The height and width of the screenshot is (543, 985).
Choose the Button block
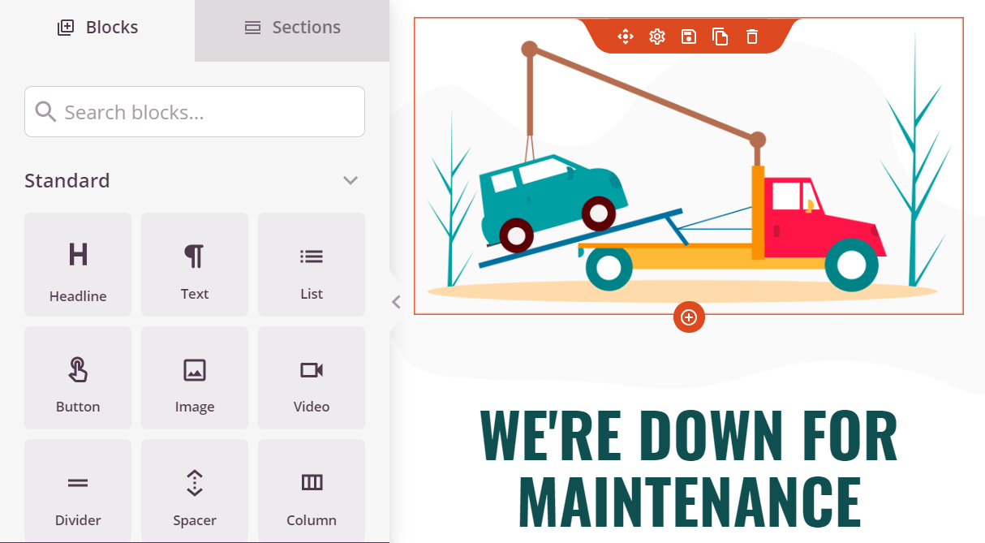coord(78,377)
